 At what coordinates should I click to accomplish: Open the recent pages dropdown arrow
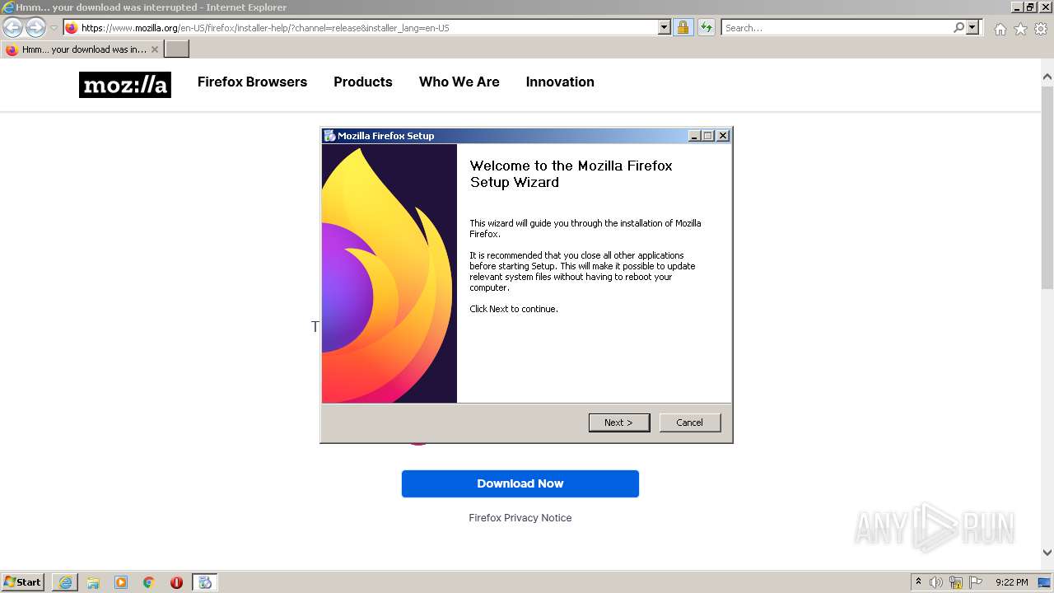tap(54, 28)
